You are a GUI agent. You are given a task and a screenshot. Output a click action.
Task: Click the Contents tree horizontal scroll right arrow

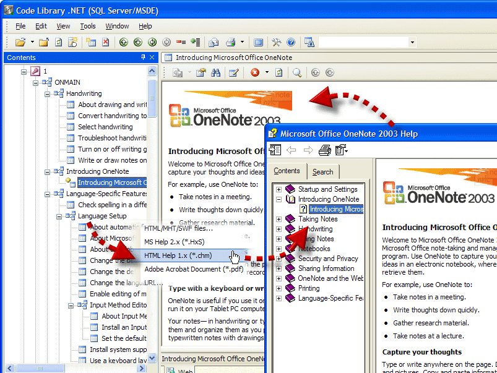(142, 368)
